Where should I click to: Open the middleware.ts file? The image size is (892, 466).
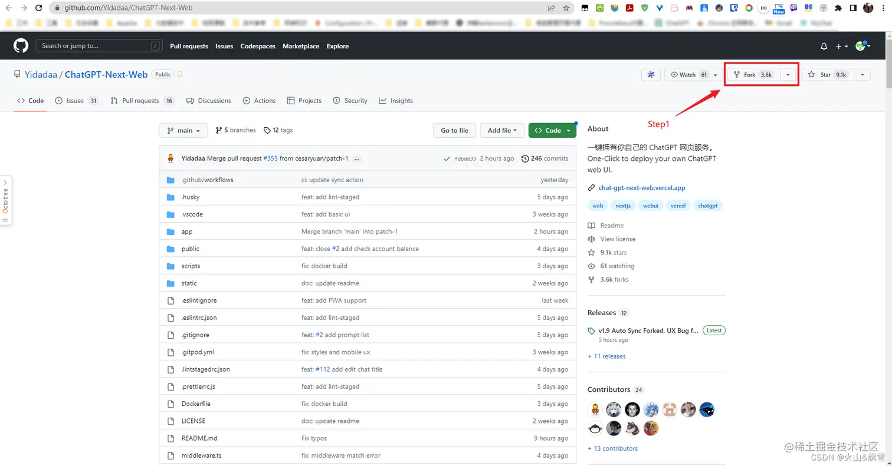coord(201,455)
